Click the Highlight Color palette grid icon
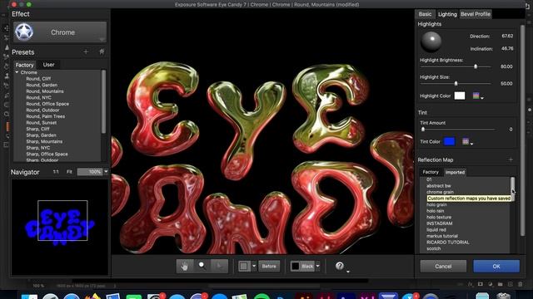Image resolution: width=533 pixels, height=299 pixels. coord(476,96)
